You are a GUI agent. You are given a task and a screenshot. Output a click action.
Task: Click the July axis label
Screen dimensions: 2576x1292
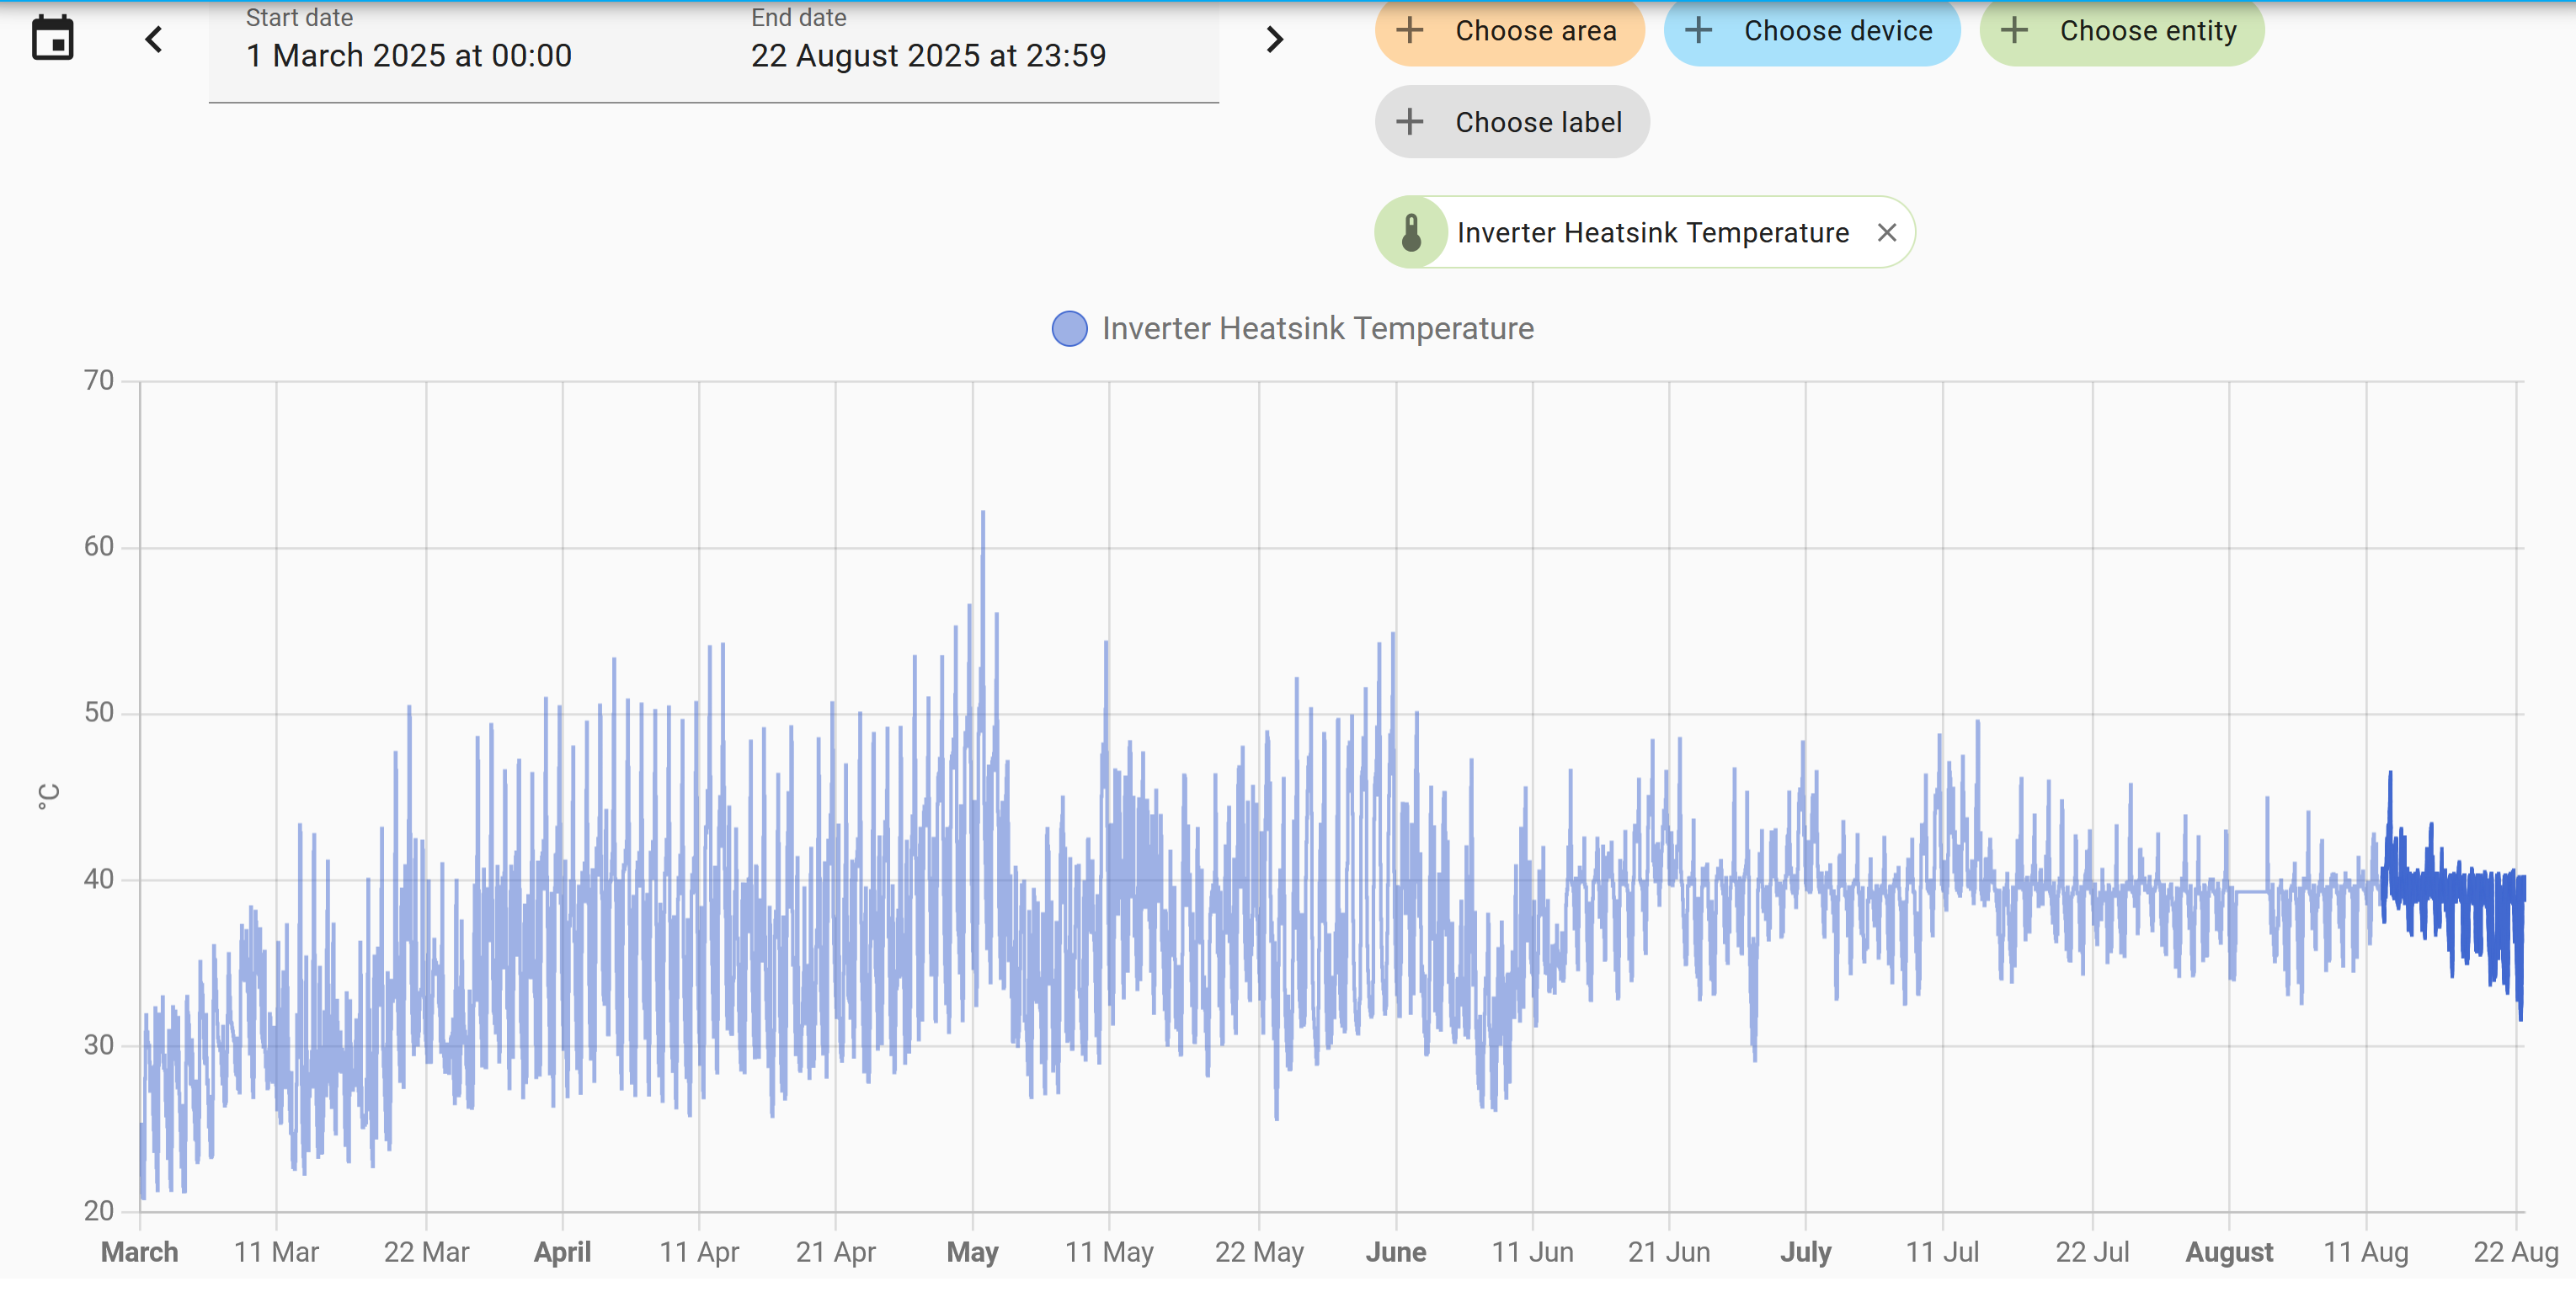(1806, 1252)
